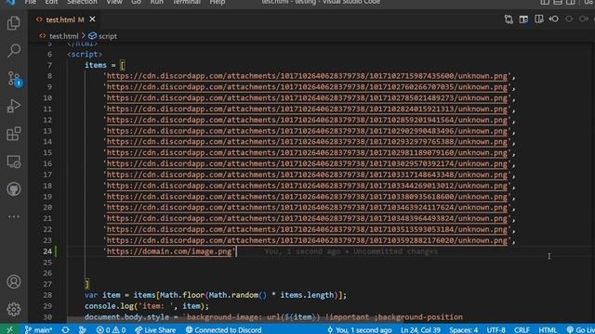Open Run and Debug view
The image size is (595, 334).
14,106
